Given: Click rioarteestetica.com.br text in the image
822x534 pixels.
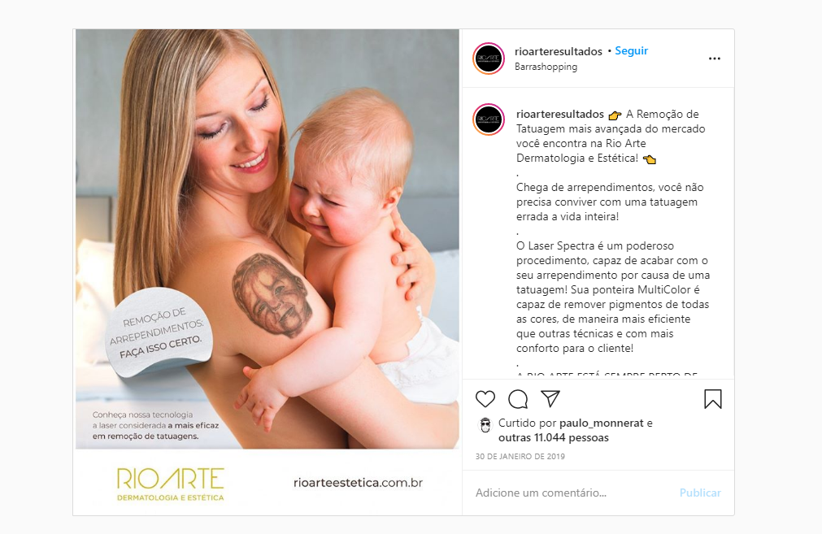Looking at the screenshot, I should click(x=358, y=483).
